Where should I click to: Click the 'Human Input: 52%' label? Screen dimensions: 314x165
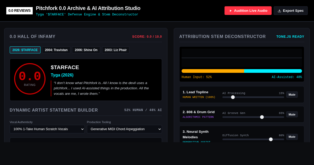tap(197, 77)
